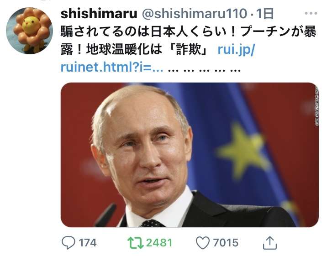
Task: Click the blue ruinet.html?i=... link text
Action: click(112, 67)
